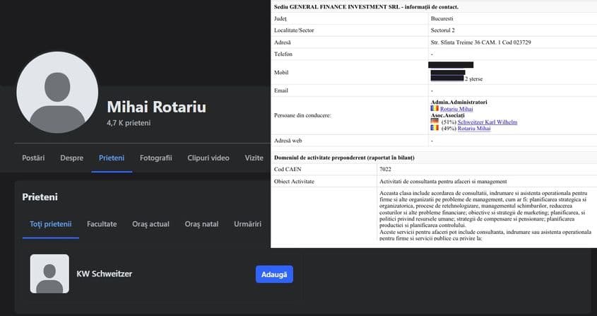
Task: Select the Facultate friends filter
Action: tap(102, 224)
